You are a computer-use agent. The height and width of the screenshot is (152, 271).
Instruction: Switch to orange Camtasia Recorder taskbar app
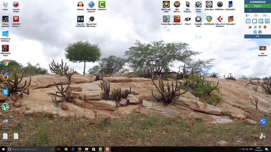click(107, 149)
